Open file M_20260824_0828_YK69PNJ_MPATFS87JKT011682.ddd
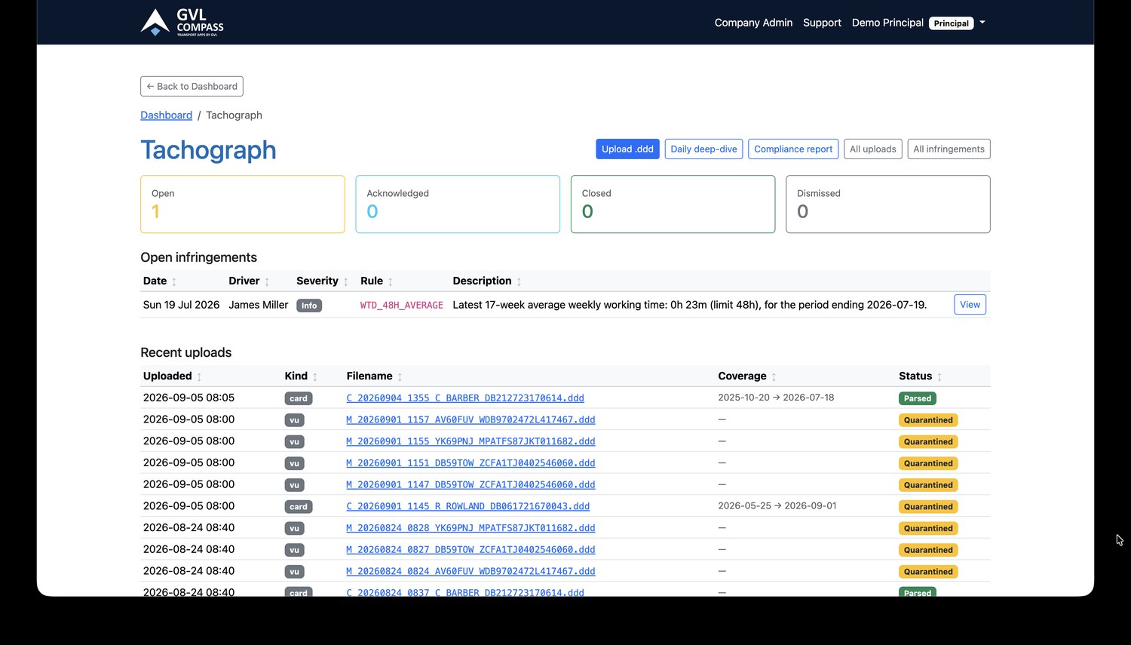Viewport: 1131px width, 645px height. (x=470, y=528)
